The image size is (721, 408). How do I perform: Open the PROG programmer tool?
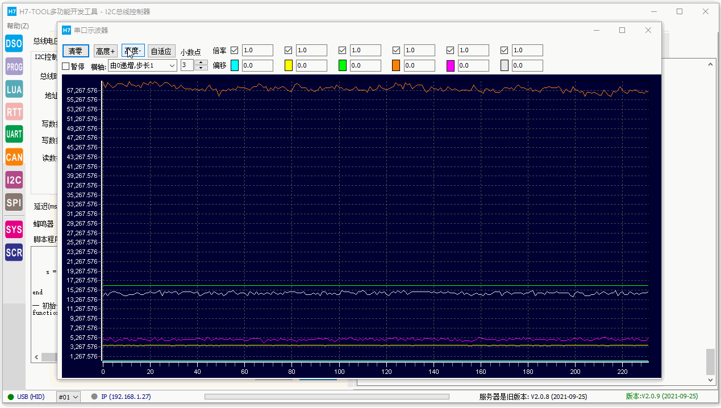[14, 66]
